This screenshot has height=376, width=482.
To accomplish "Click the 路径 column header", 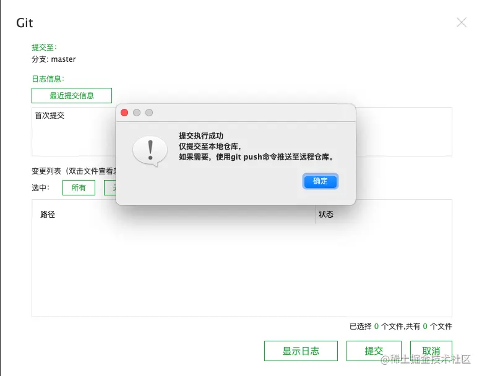I will pyautogui.click(x=48, y=215).
